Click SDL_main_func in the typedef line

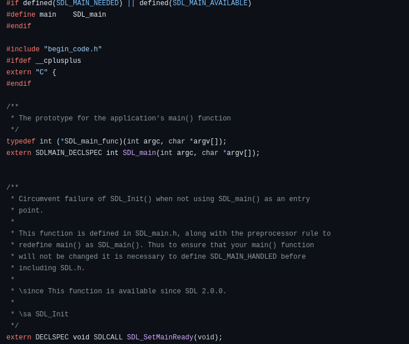pos(91,141)
